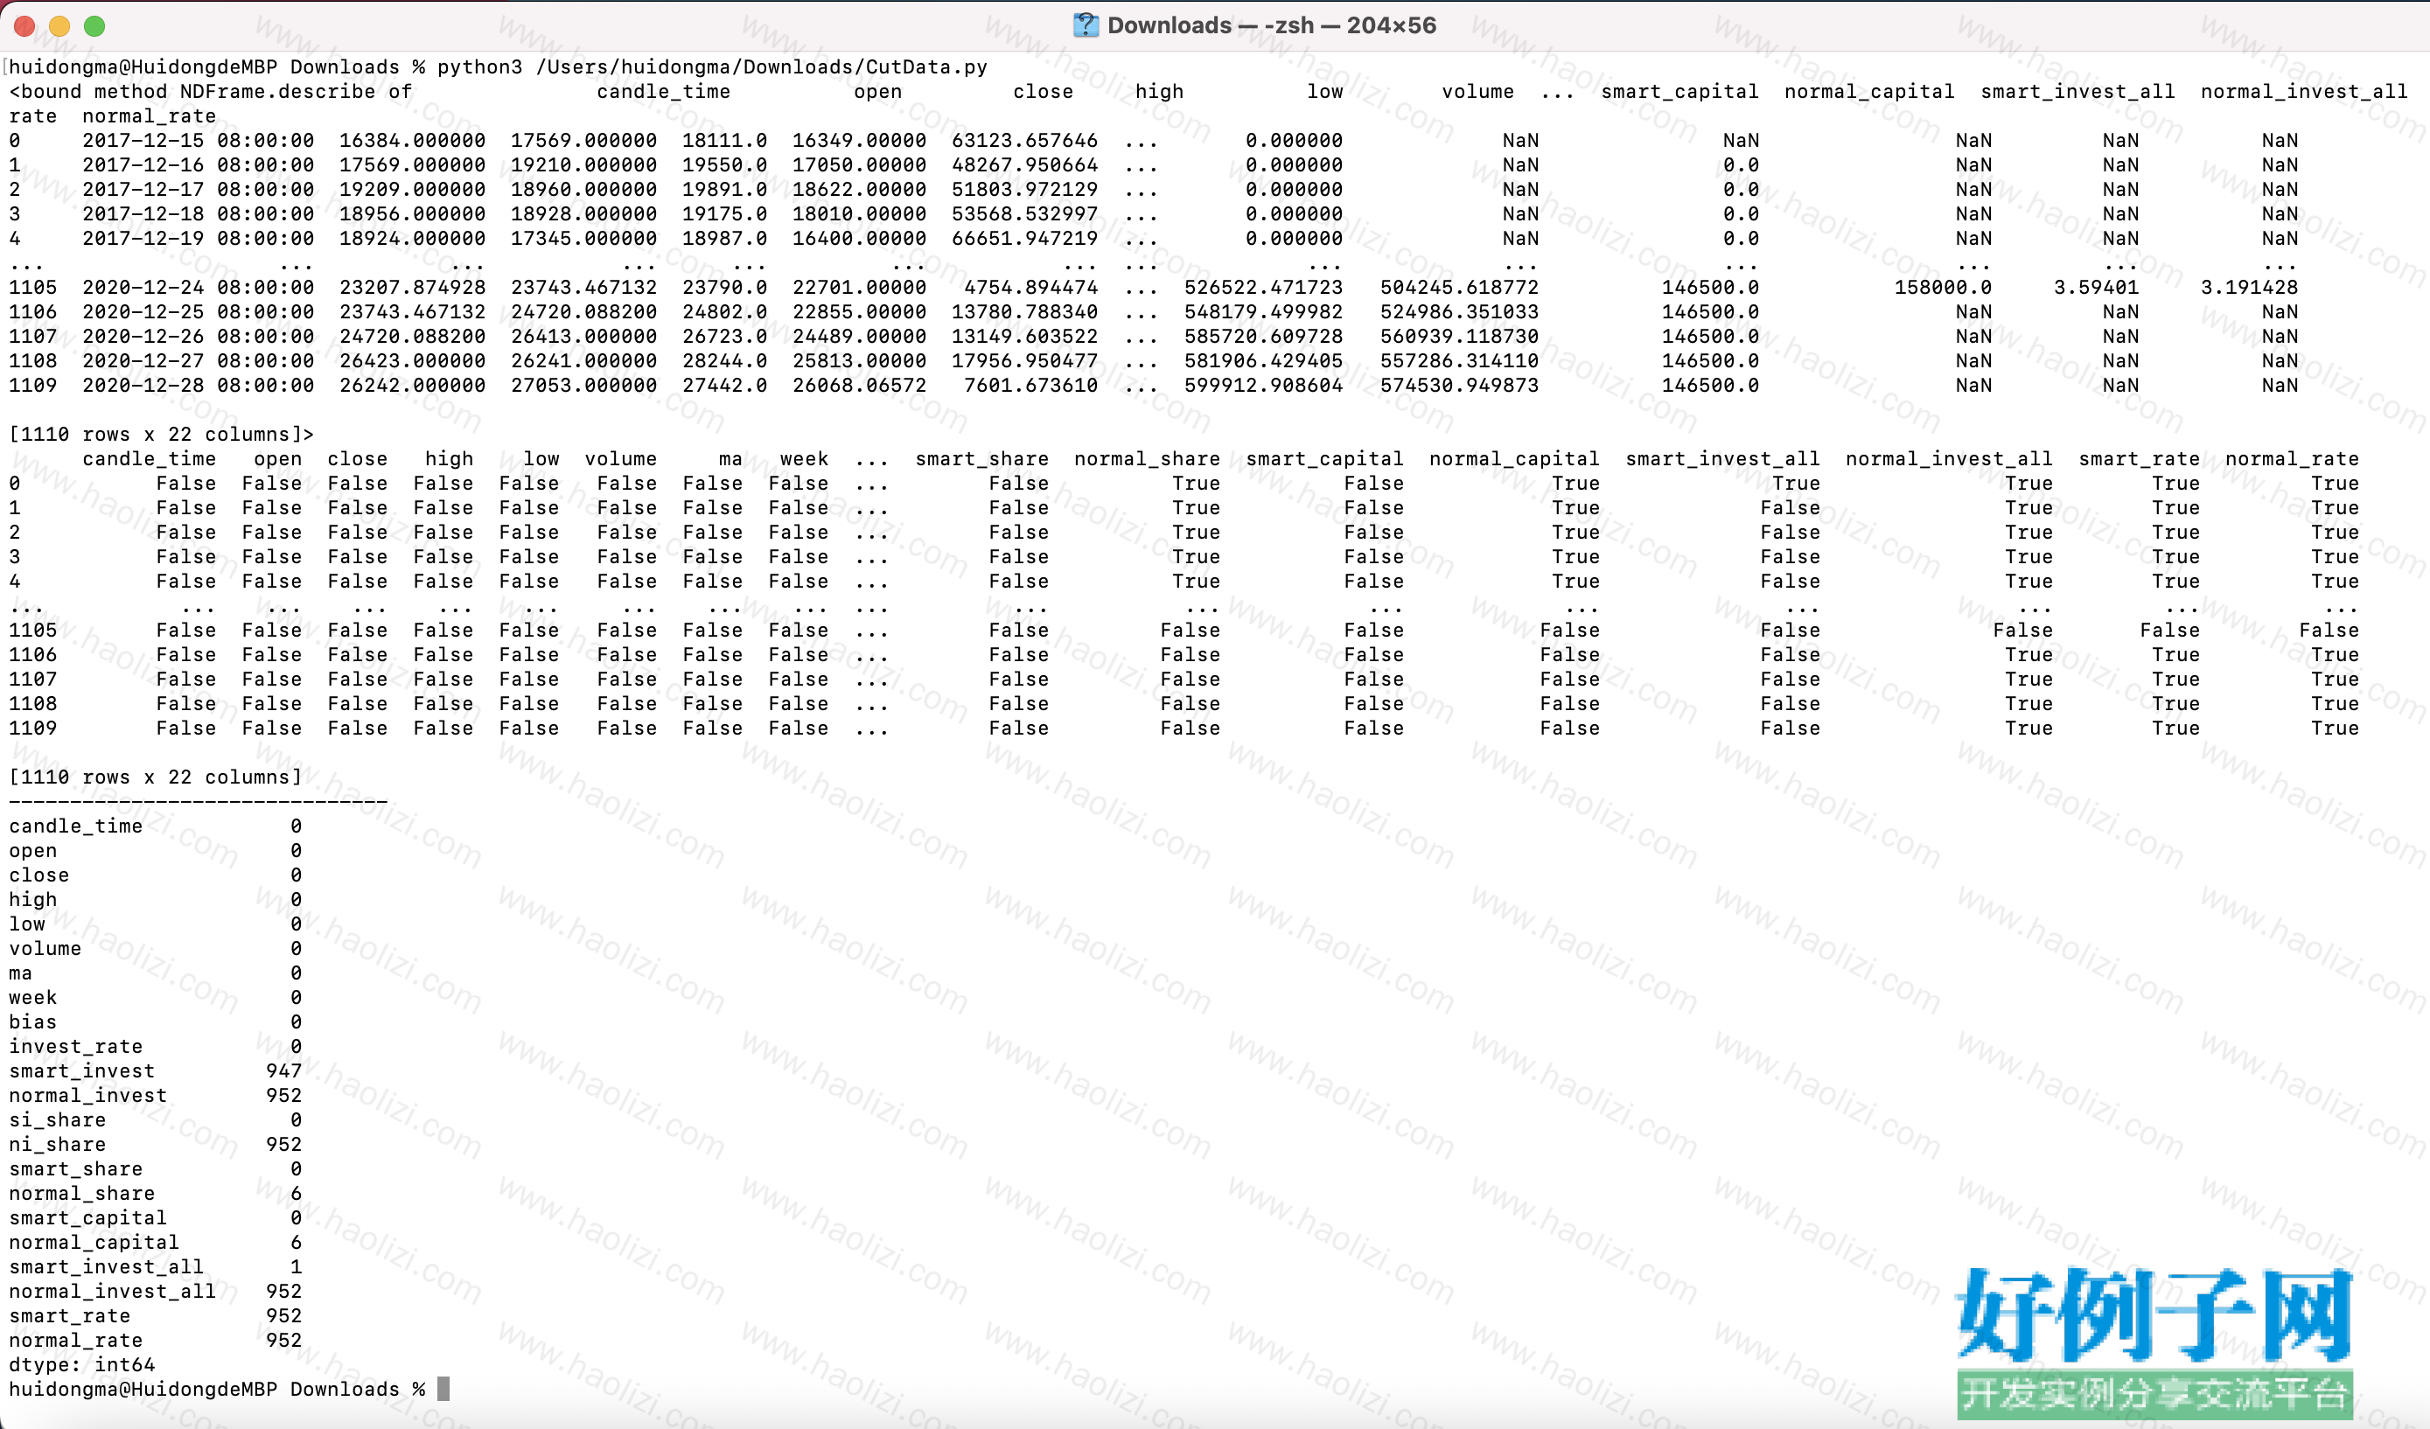Click the date '2020-12-24 08:00:00'

(x=198, y=288)
